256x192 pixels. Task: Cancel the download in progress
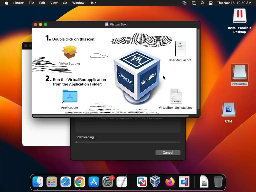coord(168,153)
